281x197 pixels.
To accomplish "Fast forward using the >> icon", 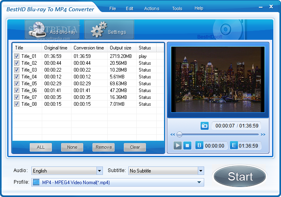I will click(x=263, y=134).
